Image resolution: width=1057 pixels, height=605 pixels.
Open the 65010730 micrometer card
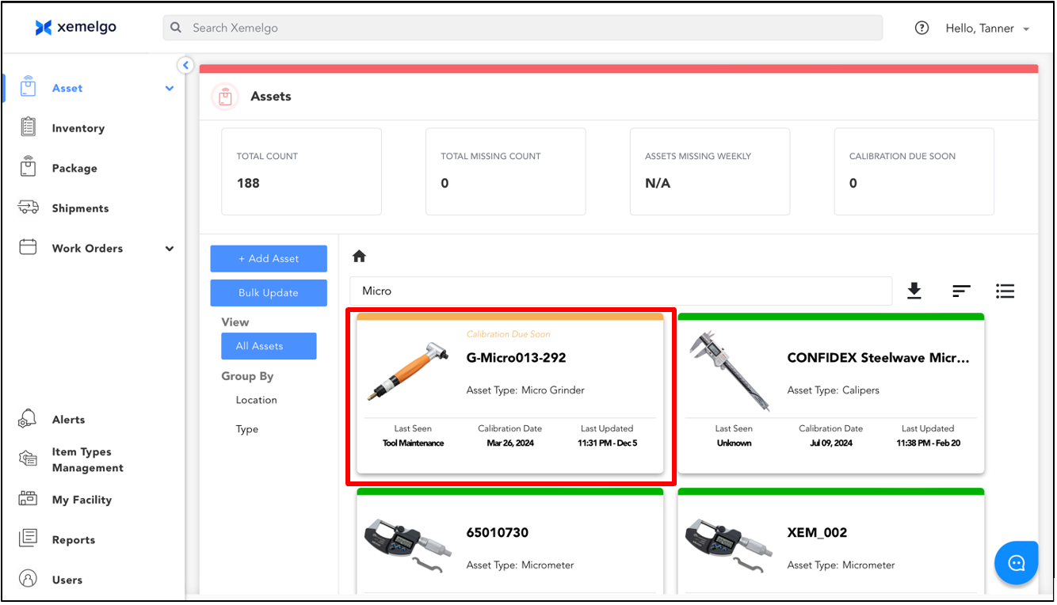[510, 540]
